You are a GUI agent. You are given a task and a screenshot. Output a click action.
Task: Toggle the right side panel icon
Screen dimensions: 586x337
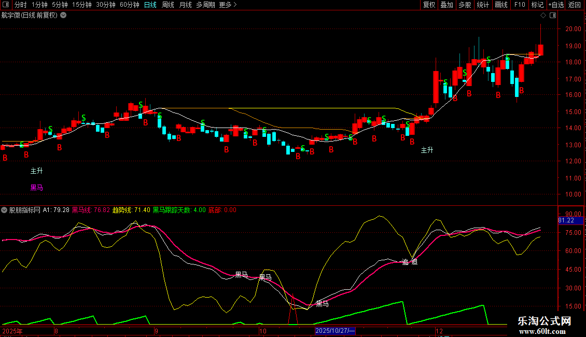point(553,16)
